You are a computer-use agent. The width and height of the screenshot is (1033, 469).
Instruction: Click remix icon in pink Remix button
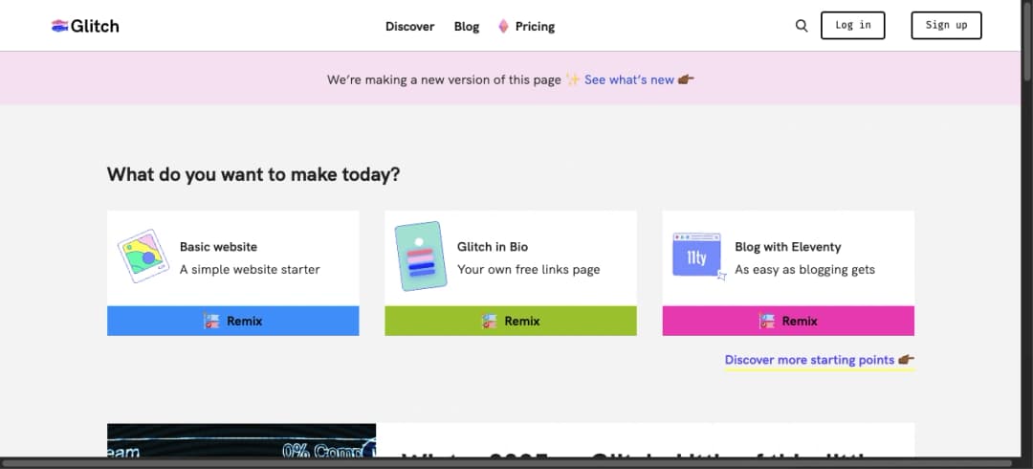766,322
